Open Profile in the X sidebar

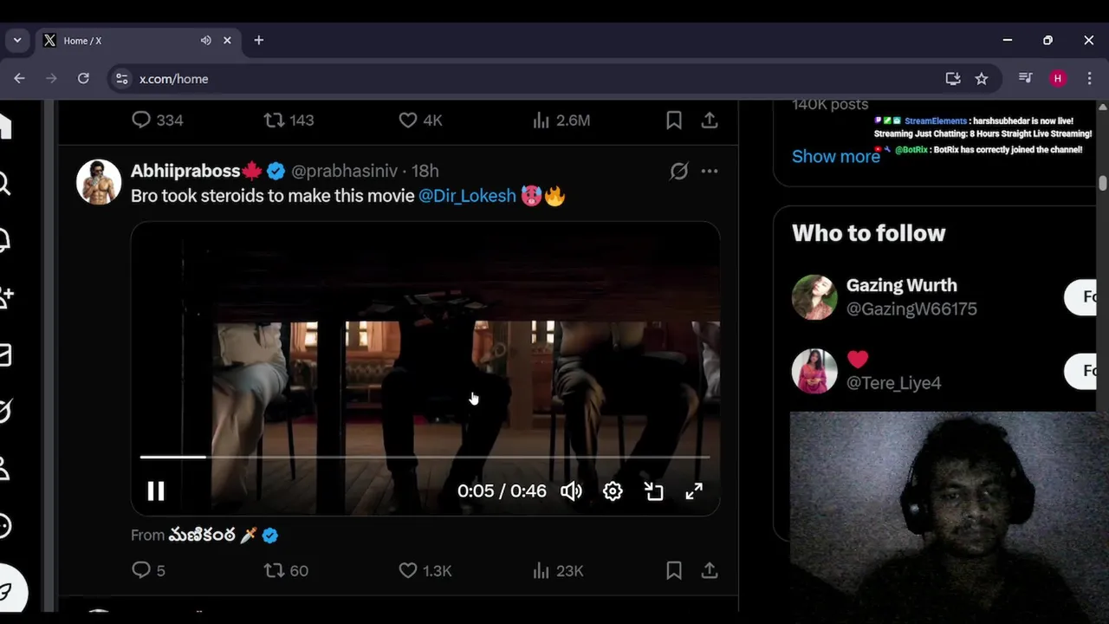point(3,469)
